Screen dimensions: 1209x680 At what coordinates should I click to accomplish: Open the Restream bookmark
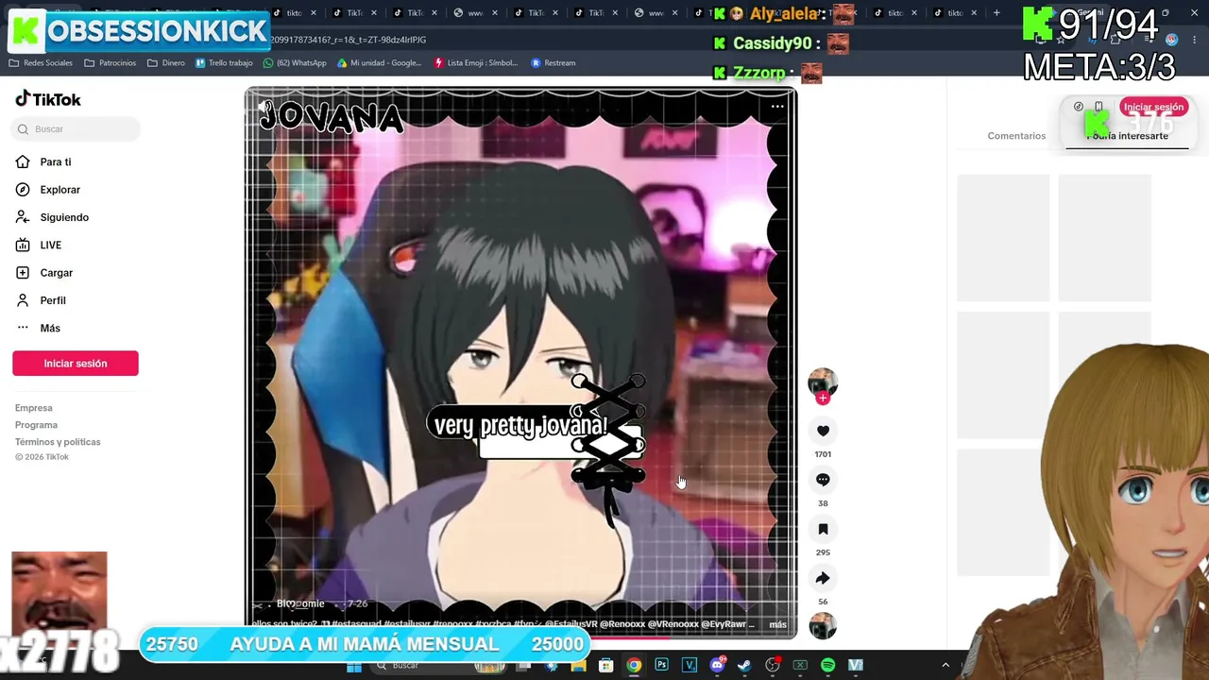tap(553, 63)
